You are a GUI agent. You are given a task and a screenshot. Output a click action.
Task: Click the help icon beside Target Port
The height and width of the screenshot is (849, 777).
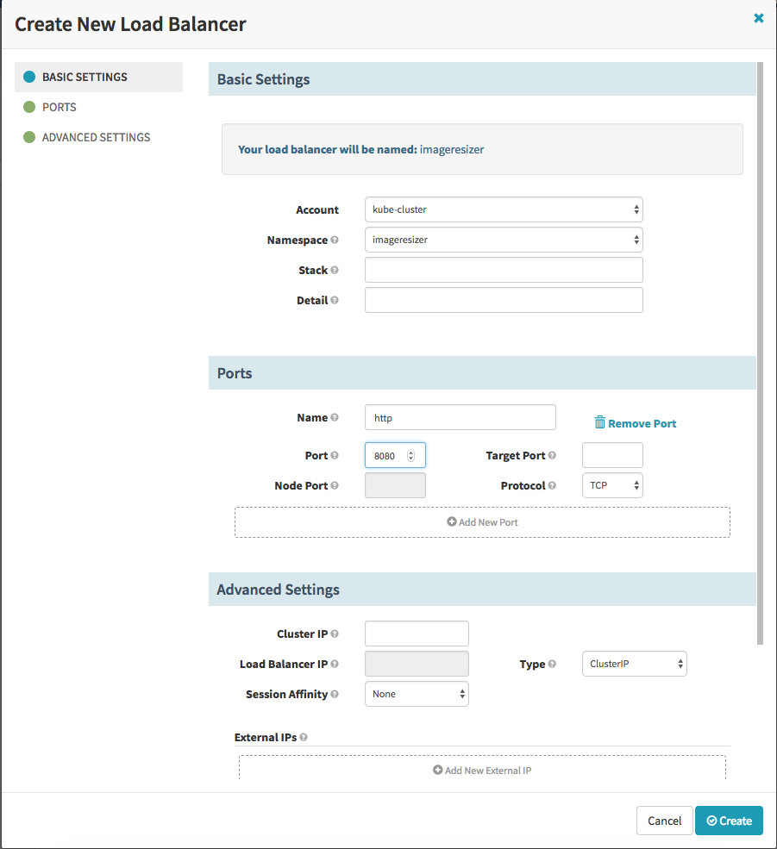click(x=552, y=455)
